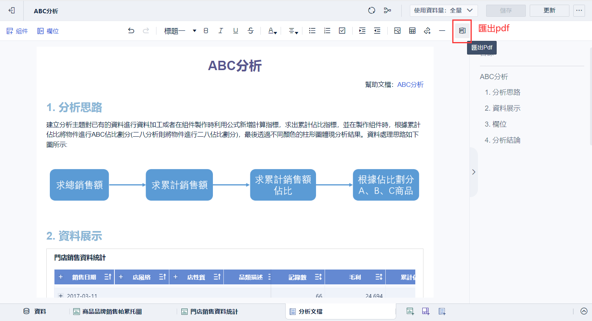Open the ABC分析 help document link

(410, 85)
